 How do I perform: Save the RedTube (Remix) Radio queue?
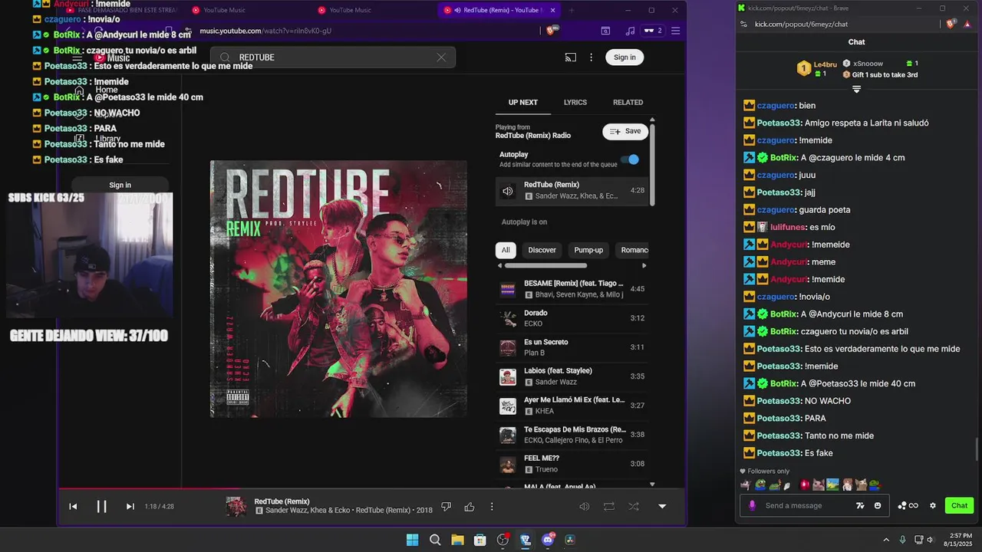point(625,131)
